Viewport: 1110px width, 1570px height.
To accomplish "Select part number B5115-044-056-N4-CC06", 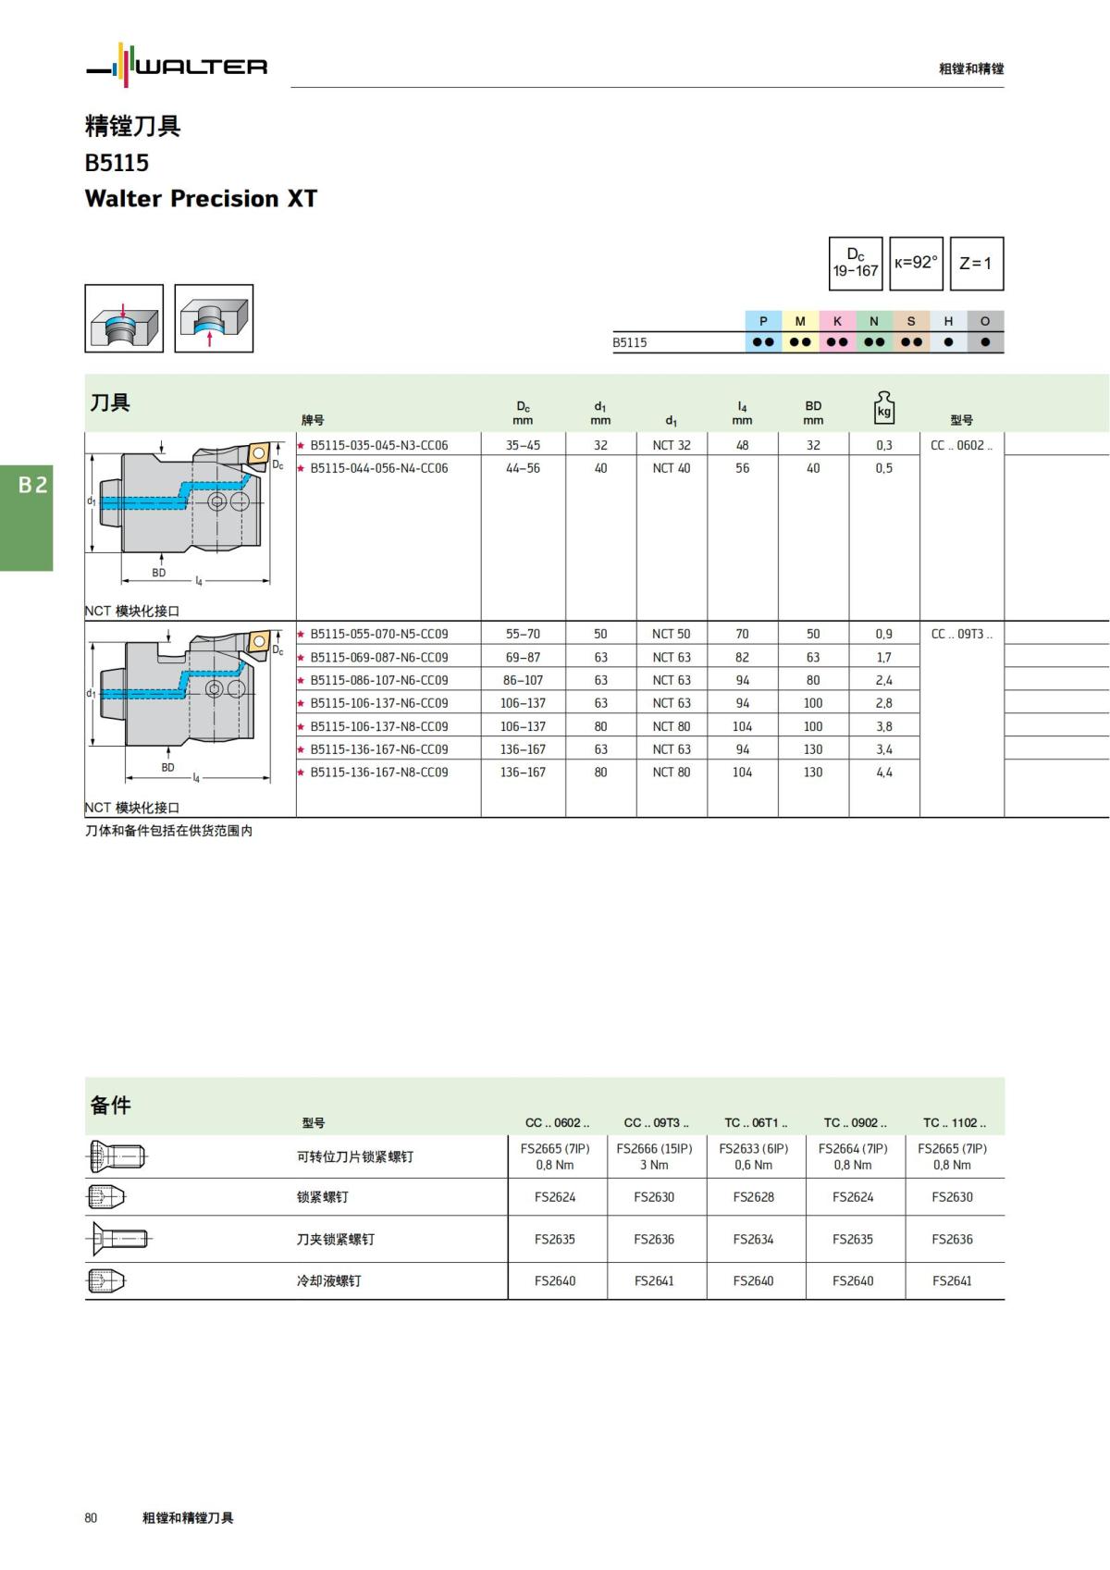I will point(379,468).
